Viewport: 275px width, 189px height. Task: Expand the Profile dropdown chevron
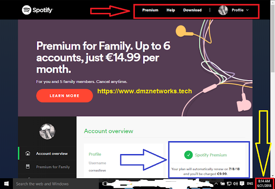pyautogui.click(x=247, y=10)
